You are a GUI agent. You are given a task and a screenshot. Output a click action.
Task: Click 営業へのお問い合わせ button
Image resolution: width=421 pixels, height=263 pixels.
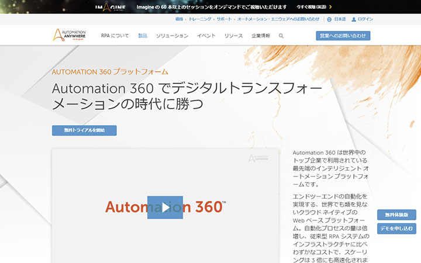(x=343, y=36)
